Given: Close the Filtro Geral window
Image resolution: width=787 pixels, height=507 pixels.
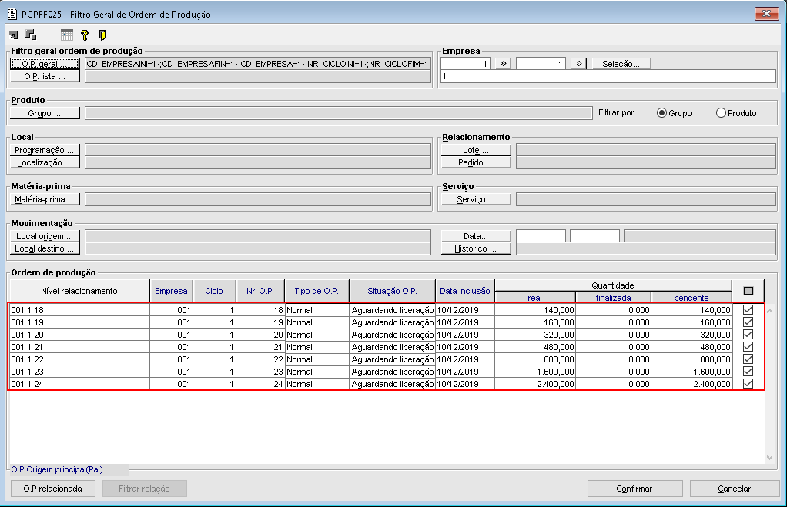Looking at the screenshot, I should pyautogui.click(x=766, y=14).
